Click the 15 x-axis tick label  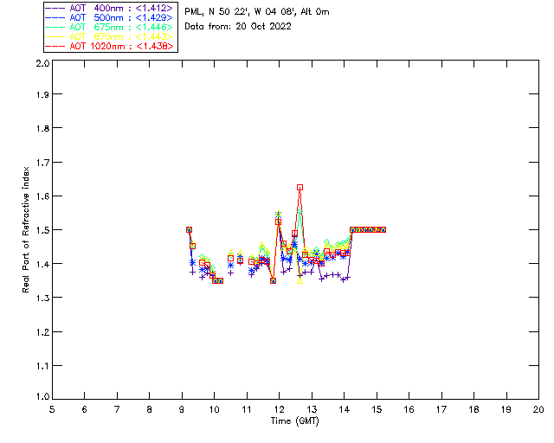(377, 409)
